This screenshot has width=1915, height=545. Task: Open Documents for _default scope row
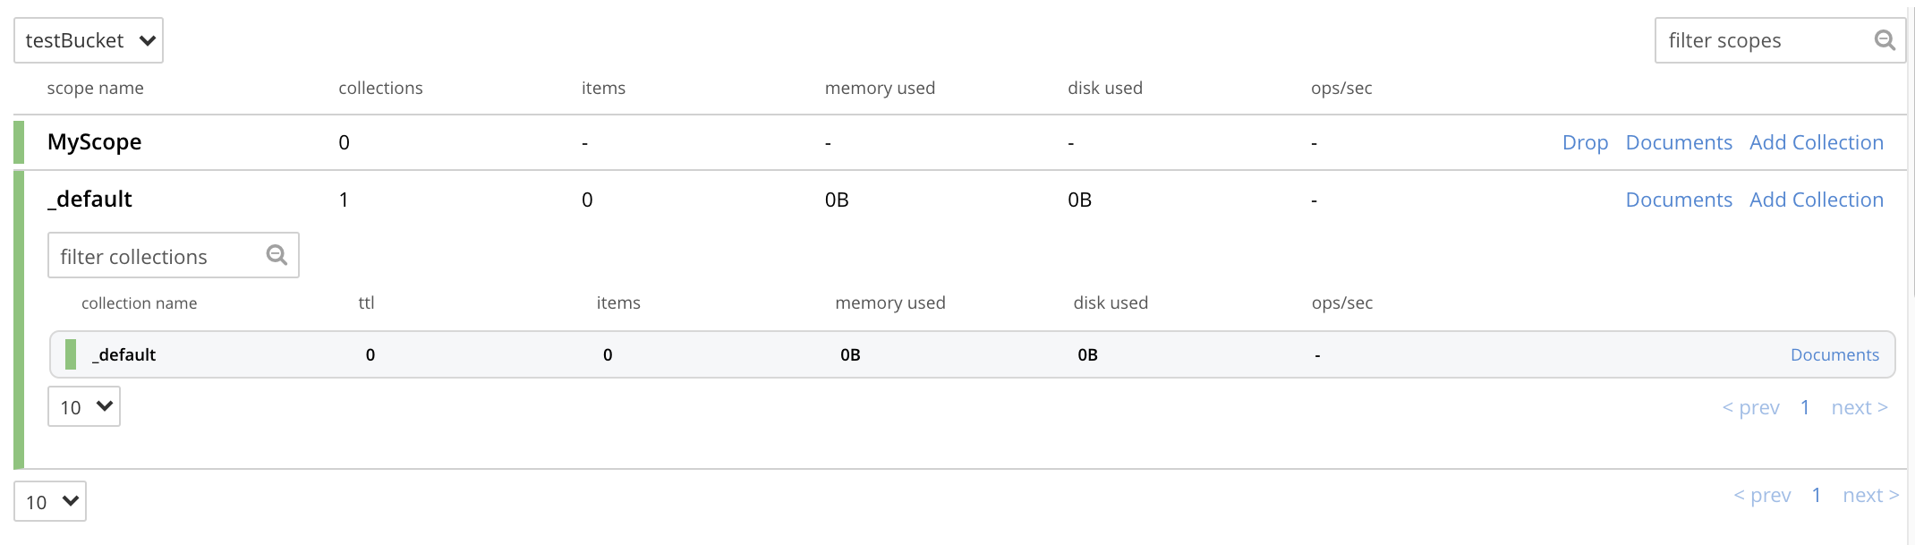point(1679,200)
